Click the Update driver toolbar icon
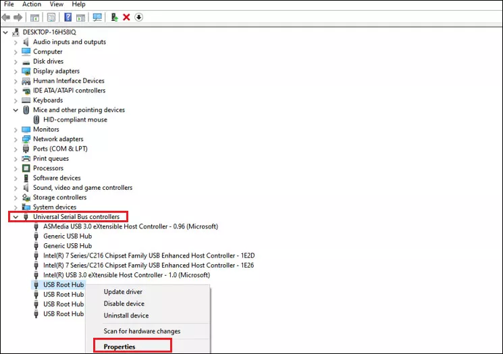Screen dimensions: 503x354 (x=114, y=18)
